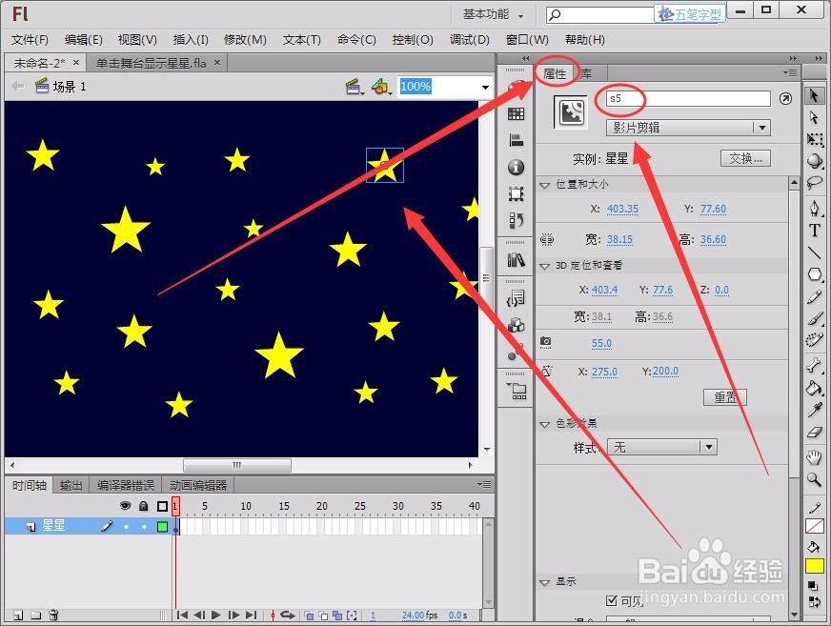Image resolution: width=831 pixels, height=626 pixels.
Task: Select the Bone tool
Action: pyautogui.click(x=815, y=365)
